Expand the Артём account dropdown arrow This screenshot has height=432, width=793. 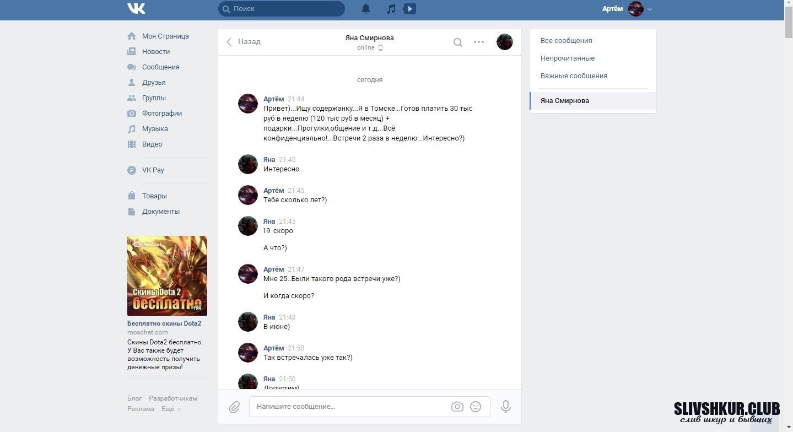(x=650, y=9)
